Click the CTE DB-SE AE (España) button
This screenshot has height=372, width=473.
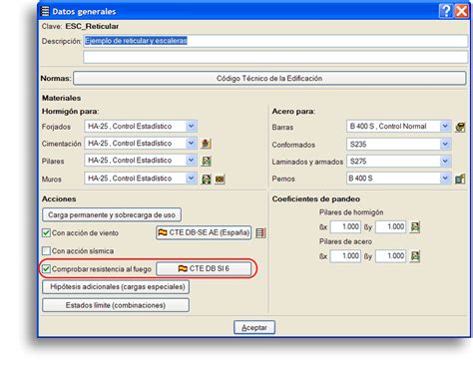click(204, 232)
